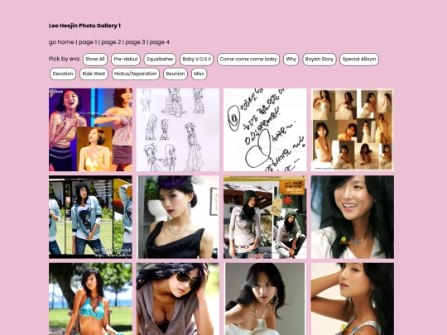Screen dimensions: 447x335
Task: Open the white strapless dress portrait thumbnail
Action: coord(265,299)
